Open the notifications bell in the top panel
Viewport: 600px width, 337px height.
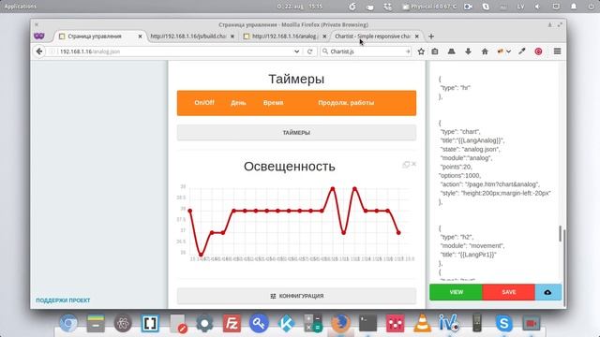(574, 7)
